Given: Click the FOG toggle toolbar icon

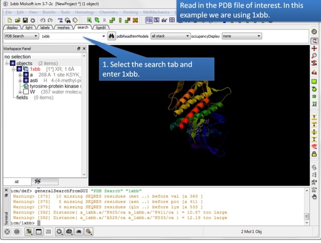Looking at the screenshot, I should (x=149, y=21).
